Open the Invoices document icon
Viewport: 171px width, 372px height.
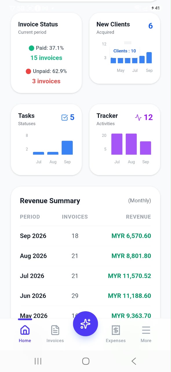[x=55, y=330]
